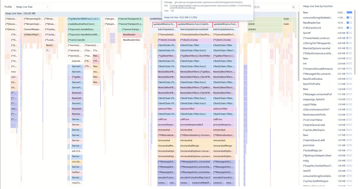360x189 pixels.
Task: Select the V2WatchRspT... frame
Action: [32, 35]
